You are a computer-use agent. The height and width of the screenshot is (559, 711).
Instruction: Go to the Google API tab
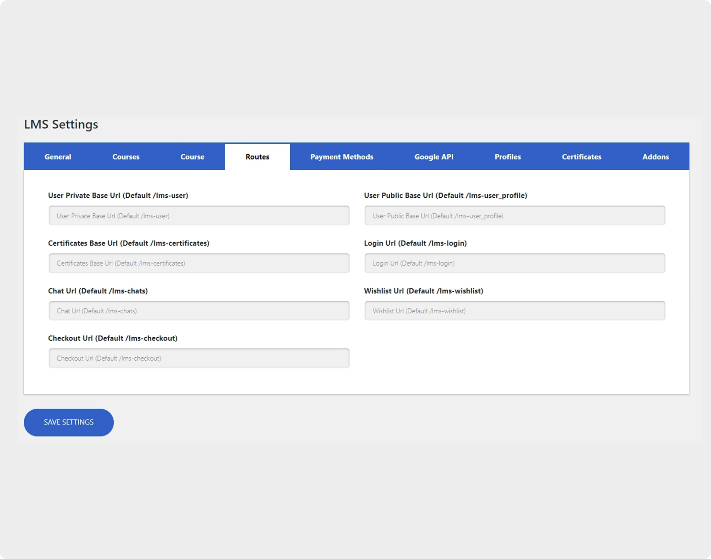434,157
